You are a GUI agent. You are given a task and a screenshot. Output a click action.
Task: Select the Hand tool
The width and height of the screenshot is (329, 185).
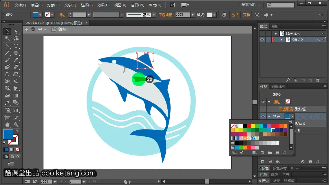click(7, 125)
